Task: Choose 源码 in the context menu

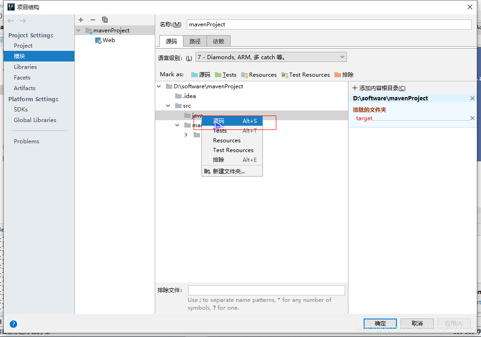Action: click(232, 121)
